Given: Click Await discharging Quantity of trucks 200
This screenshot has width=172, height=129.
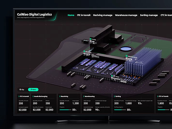Looking at the screenshot, I should pos(35,103).
